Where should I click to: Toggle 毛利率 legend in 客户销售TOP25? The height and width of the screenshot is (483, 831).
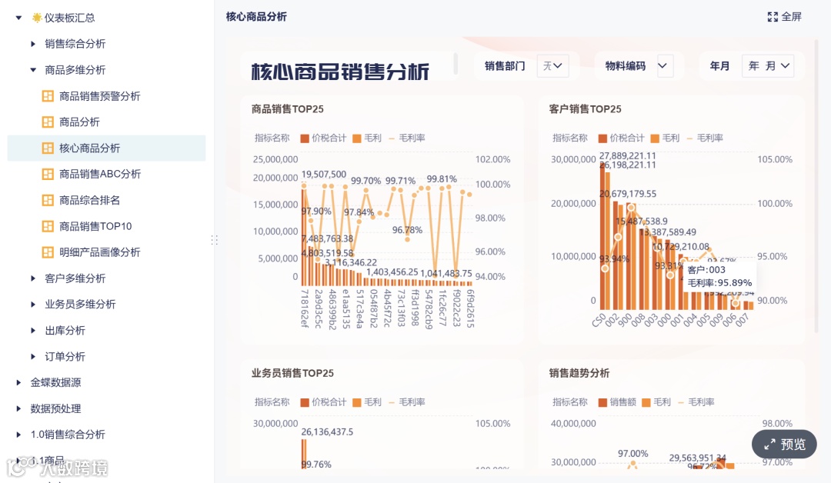coord(705,138)
